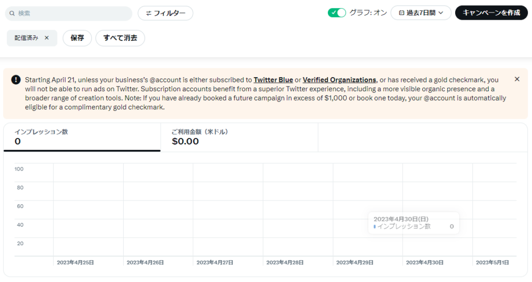Toggle the graph switch off
Image resolution: width=532 pixels, height=282 pixels.
[x=337, y=13]
